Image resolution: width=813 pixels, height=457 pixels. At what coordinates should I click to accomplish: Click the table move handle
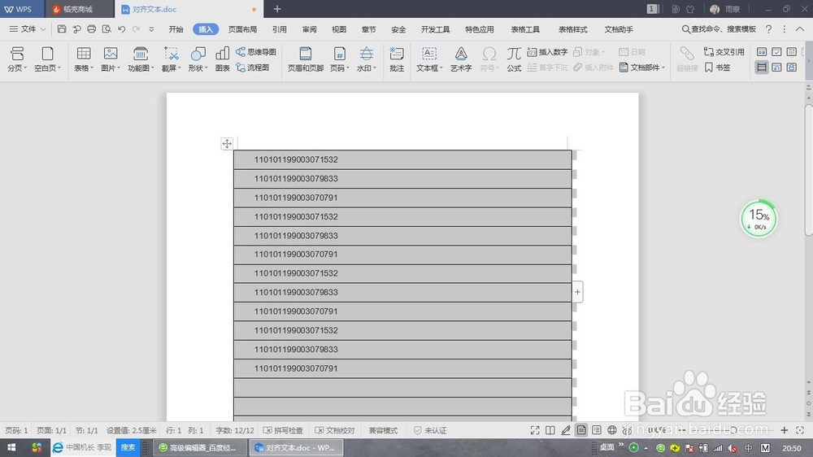coord(227,144)
